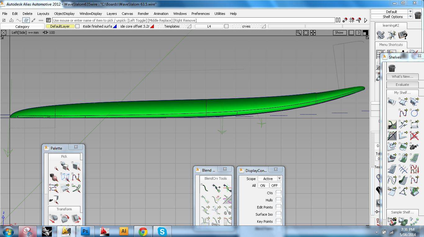Open the prompt history list icon
424x237 pixels.
pos(48,20)
